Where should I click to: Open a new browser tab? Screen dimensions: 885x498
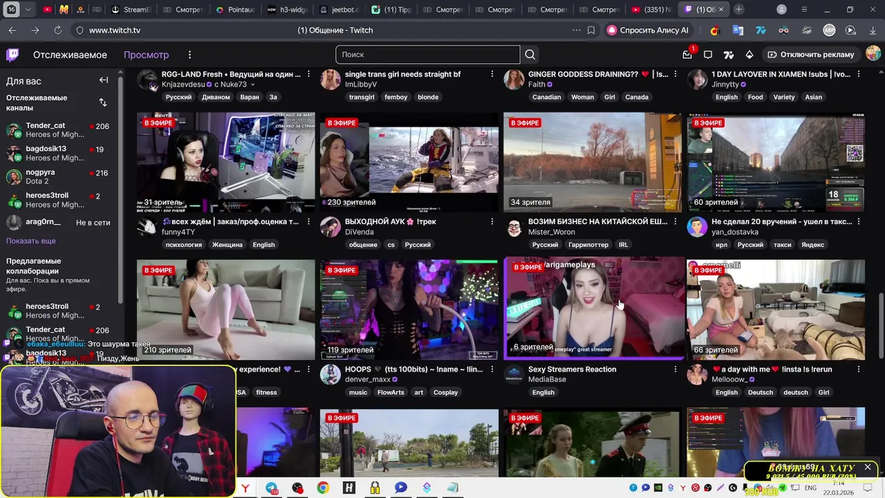[x=739, y=10]
